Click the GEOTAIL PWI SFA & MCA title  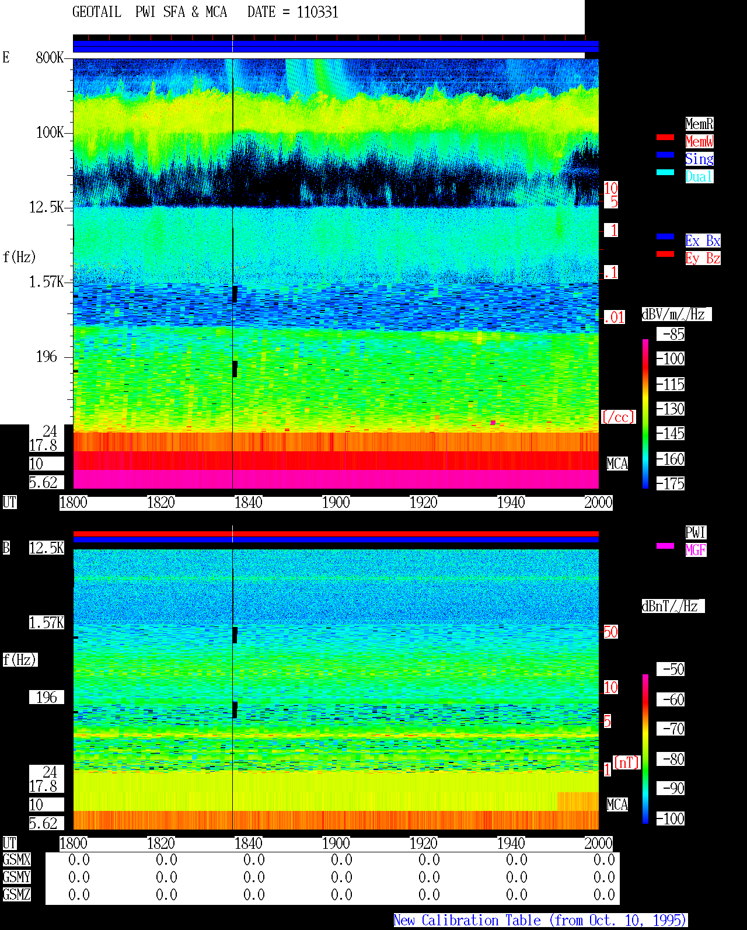(x=149, y=12)
